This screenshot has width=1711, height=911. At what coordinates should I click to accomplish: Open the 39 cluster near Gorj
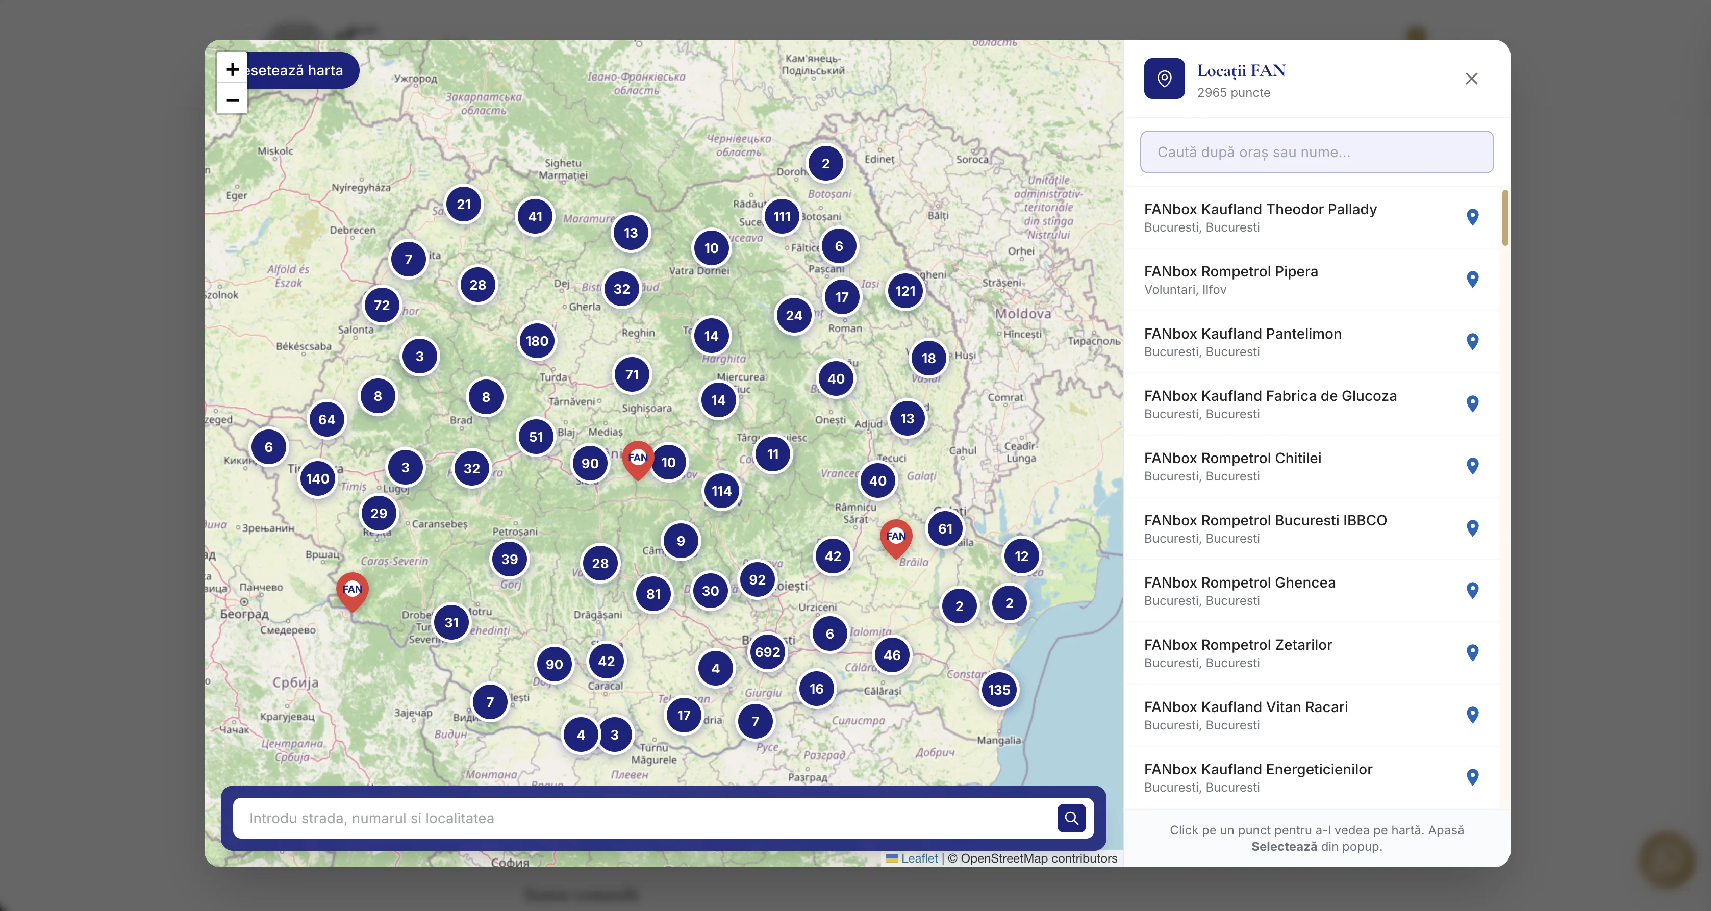[x=510, y=559]
